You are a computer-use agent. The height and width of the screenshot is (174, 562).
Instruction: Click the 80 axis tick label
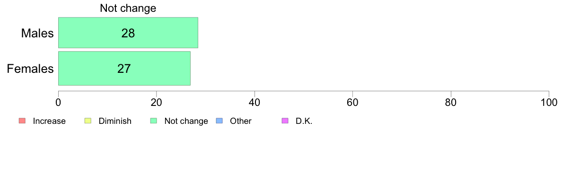[451, 102]
